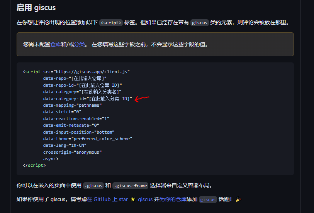Click the data-repo-id line in code
This screenshot has height=213, width=314.
83,85
